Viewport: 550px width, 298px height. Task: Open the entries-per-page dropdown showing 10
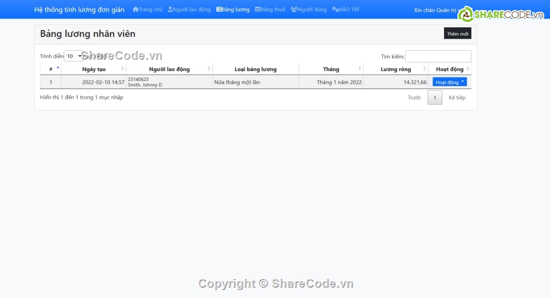coord(74,56)
